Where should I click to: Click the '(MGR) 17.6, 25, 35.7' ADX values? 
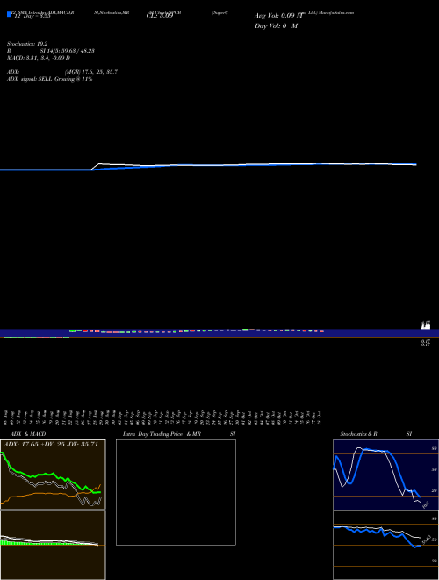(x=91, y=72)
